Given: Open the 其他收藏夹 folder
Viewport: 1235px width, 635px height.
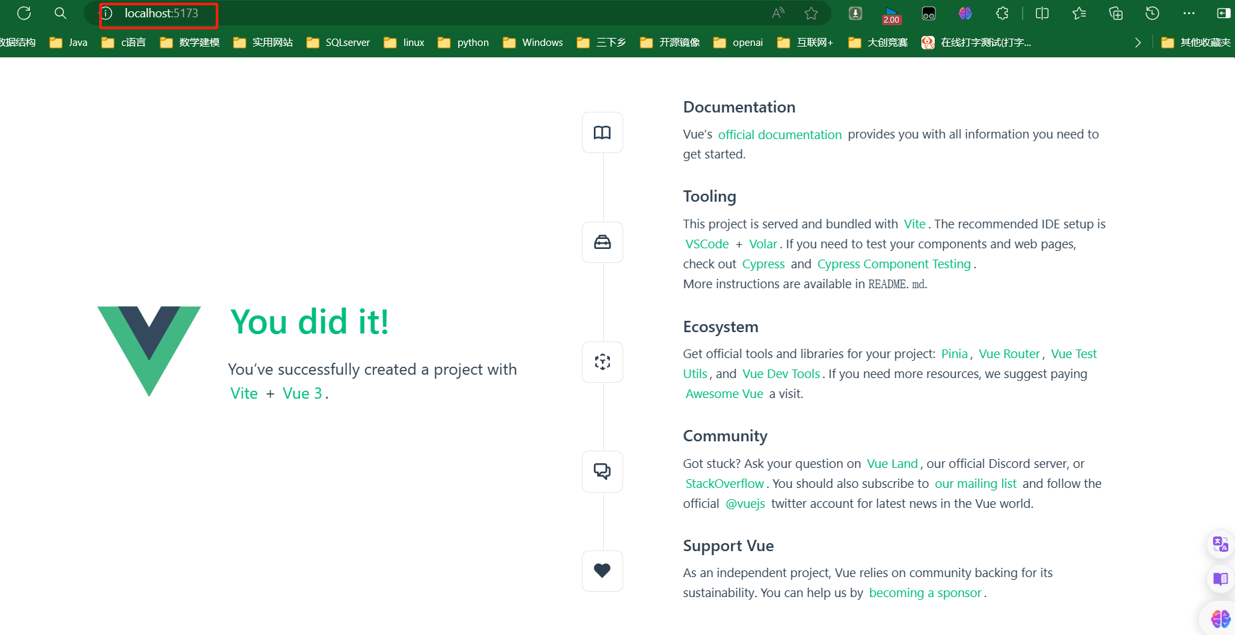Looking at the screenshot, I should pos(1196,43).
